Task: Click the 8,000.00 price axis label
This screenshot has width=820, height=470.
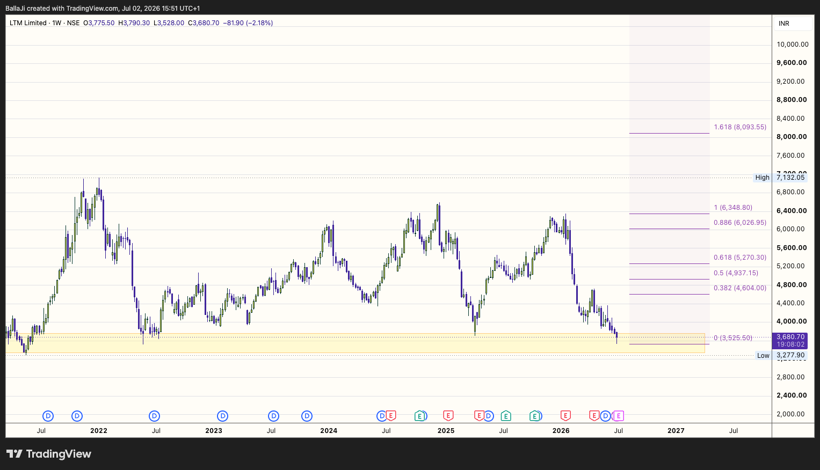Action: point(792,137)
